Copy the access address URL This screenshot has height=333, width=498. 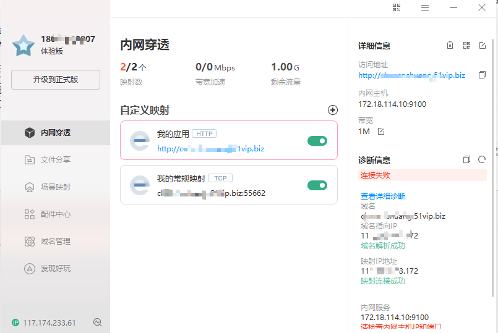point(482,75)
